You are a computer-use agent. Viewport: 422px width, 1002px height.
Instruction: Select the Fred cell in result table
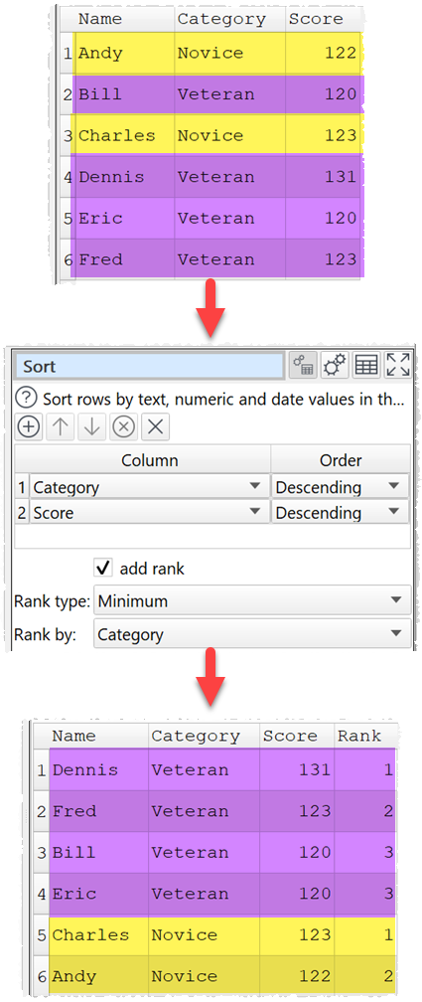coord(98,811)
